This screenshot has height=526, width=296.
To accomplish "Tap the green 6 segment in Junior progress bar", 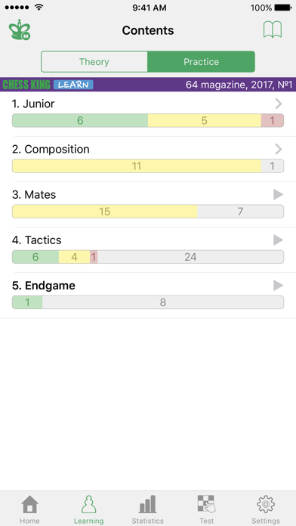I will [80, 120].
